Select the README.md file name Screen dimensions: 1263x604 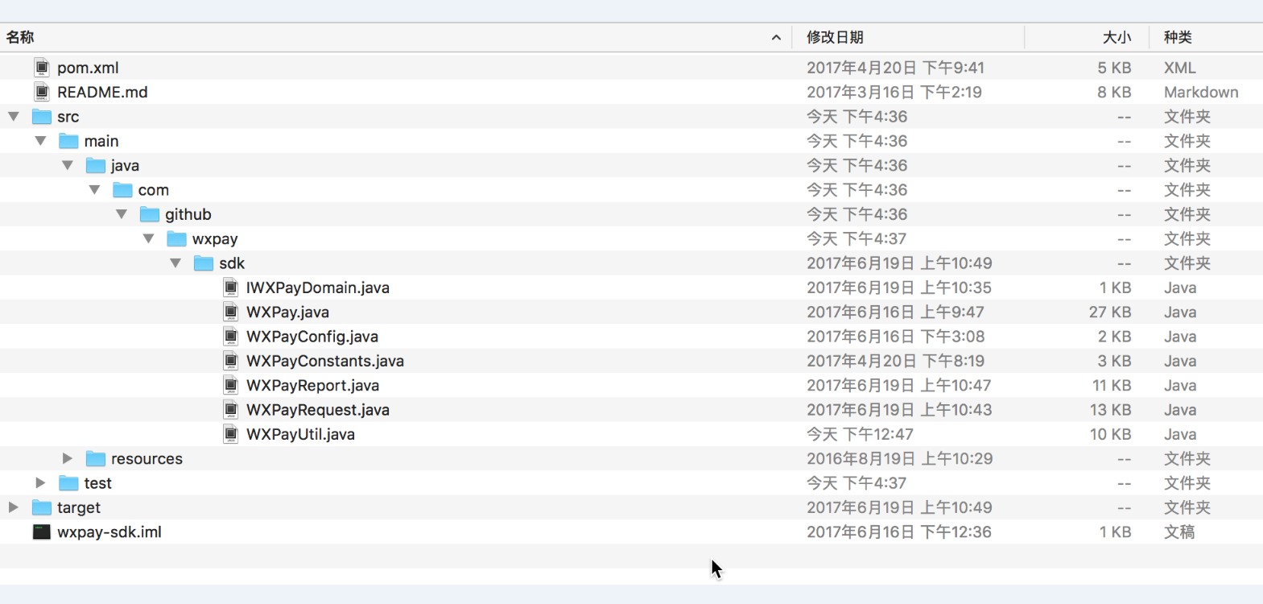102,92
